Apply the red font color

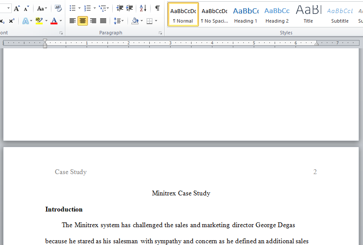click(x=54, y=21)
